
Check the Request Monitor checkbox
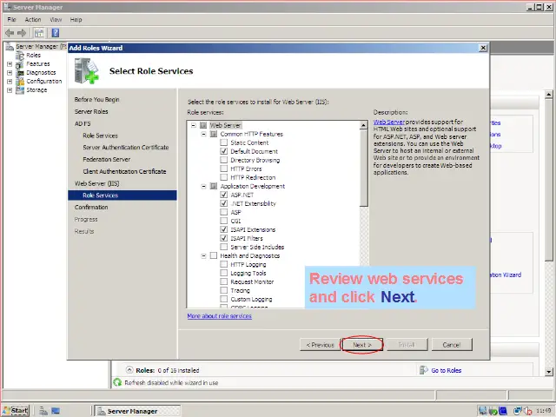pos(224,281)
